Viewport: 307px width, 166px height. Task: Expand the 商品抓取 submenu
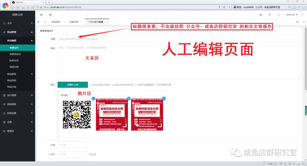[17, 74]
